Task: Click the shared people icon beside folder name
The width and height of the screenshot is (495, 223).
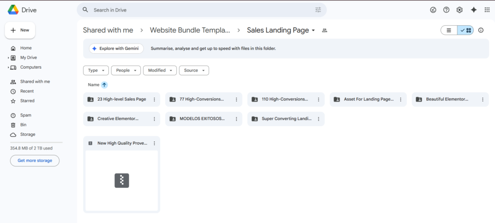Action: click(x=325, y=30)
